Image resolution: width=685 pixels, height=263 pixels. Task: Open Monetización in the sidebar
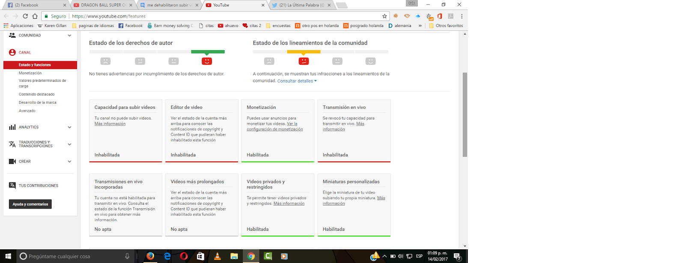click(30, 73)
